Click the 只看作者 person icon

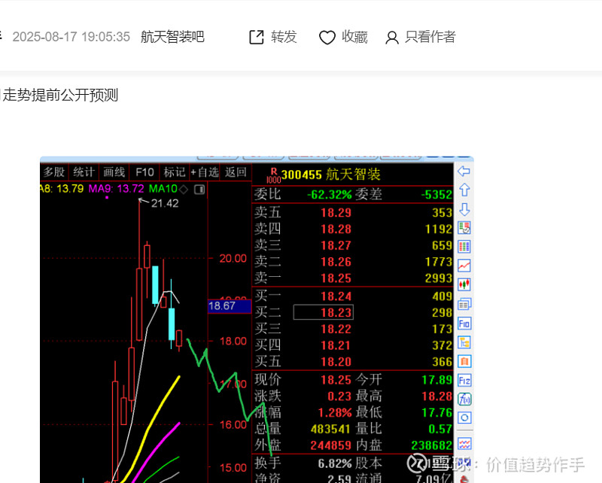pyautogui.click(x=391, y=38)
